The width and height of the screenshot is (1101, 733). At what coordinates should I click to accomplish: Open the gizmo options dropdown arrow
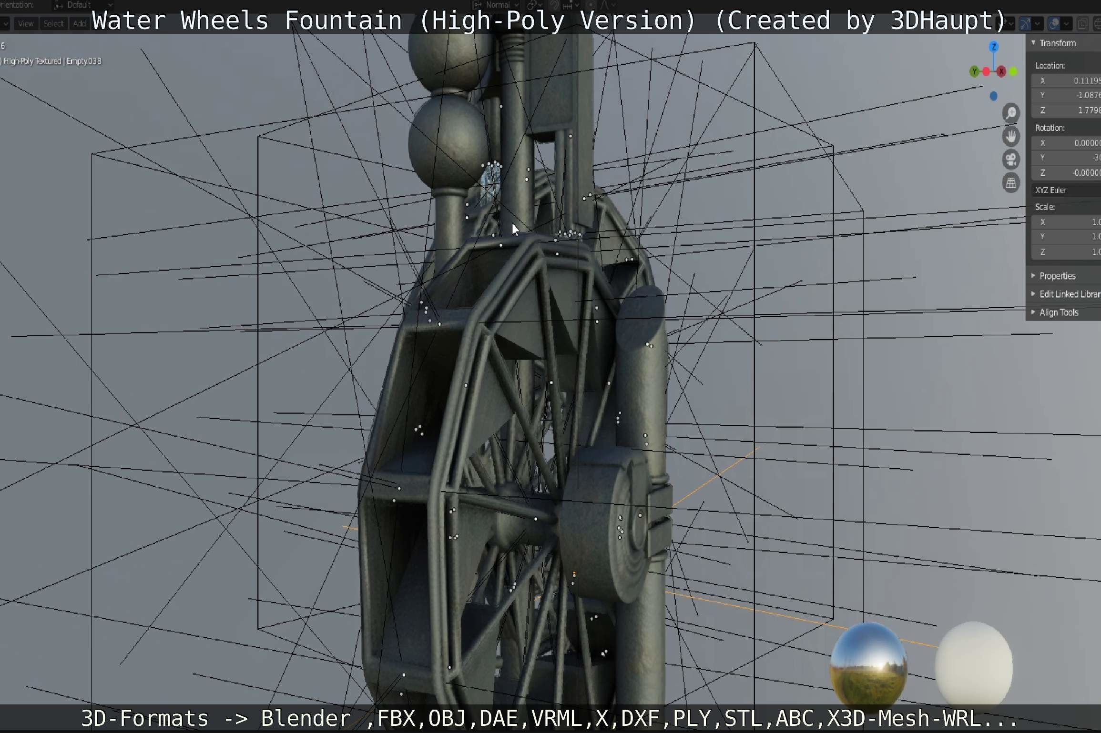(1037, 24)
